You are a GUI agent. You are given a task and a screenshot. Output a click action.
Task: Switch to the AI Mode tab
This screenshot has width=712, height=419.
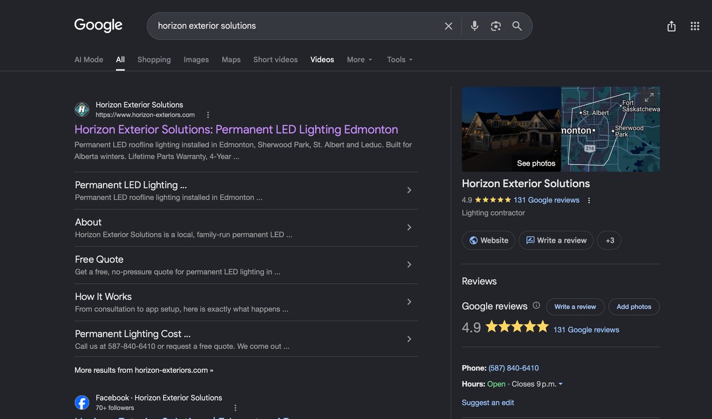tap(89, 59)
